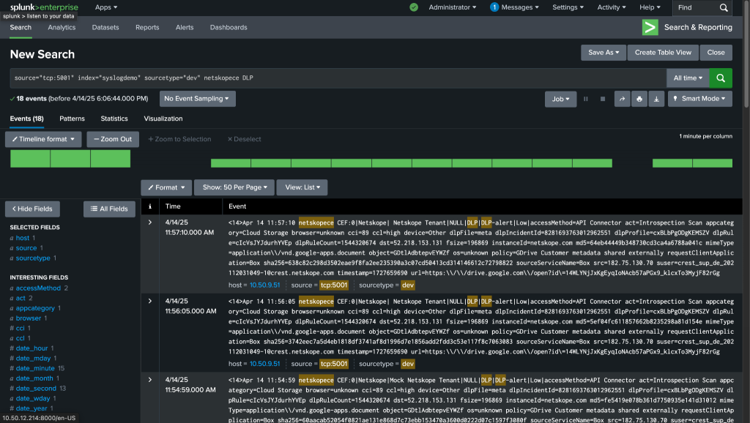Open the Format dropdown
Screen dimensions: 750x423
pyautogui.click(x=166, y=187)
